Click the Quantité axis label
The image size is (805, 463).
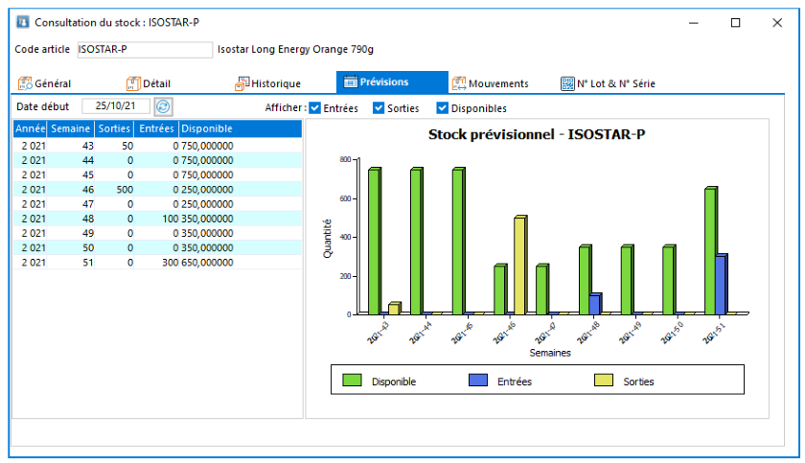point(327,239)
